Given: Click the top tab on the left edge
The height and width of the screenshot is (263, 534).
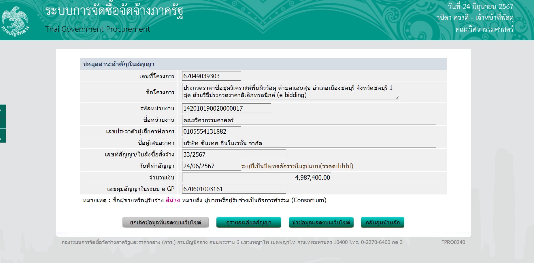Looking at the screenshot, I should [3, 111].
